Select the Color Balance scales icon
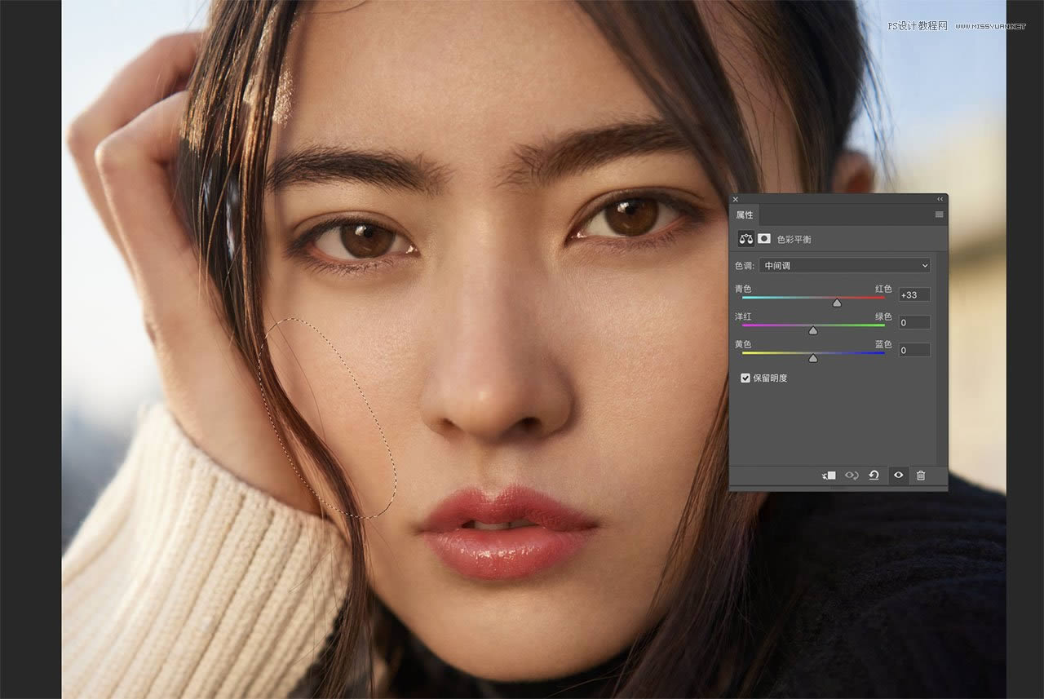 coord(745,239)
